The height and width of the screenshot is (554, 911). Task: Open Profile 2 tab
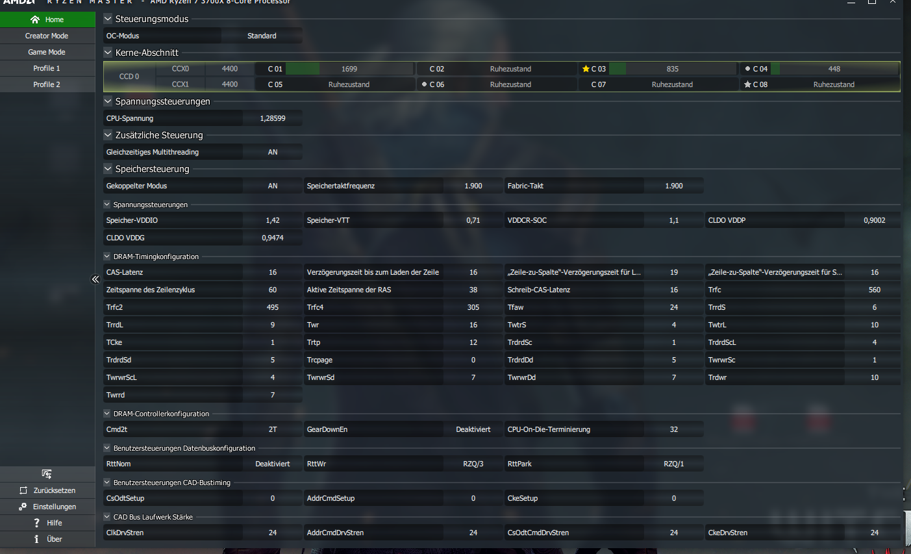click(x=47, y=84)
